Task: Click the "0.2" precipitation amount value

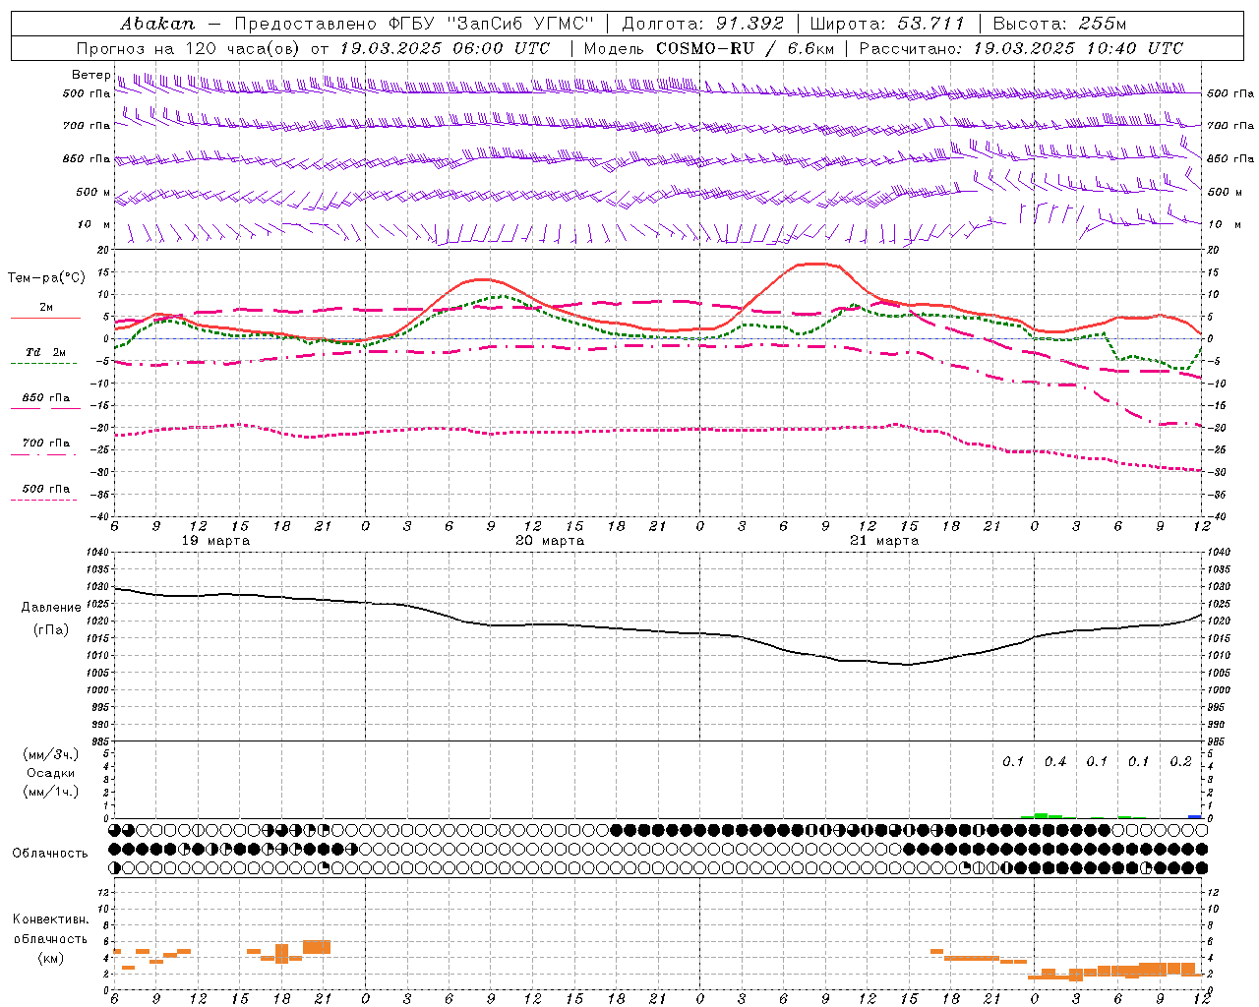Action: coord(1181,762)
